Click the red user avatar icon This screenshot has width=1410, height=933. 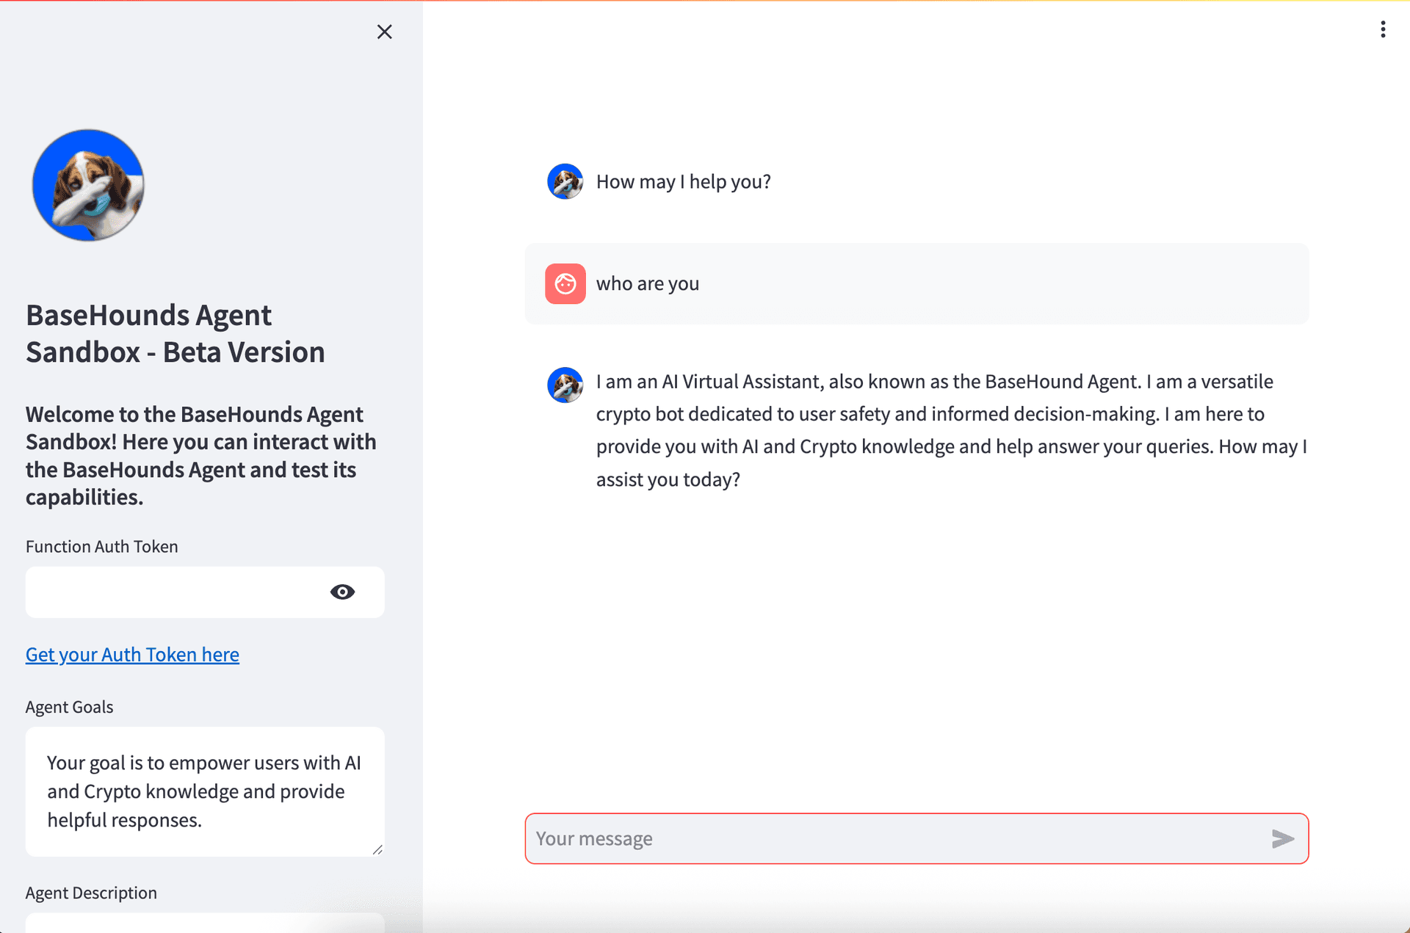pyautogui.click(x=565, y=283)
